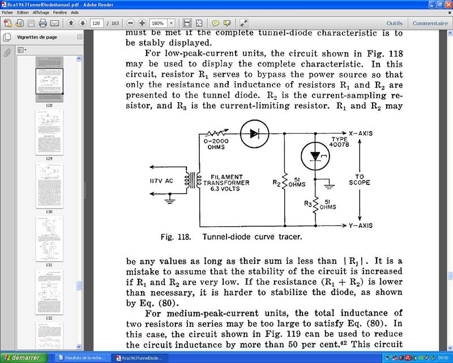Viewport: 453px width, 363px height.
Task: Open the attachments paperclip panel
Action: [x=7, y=53]
